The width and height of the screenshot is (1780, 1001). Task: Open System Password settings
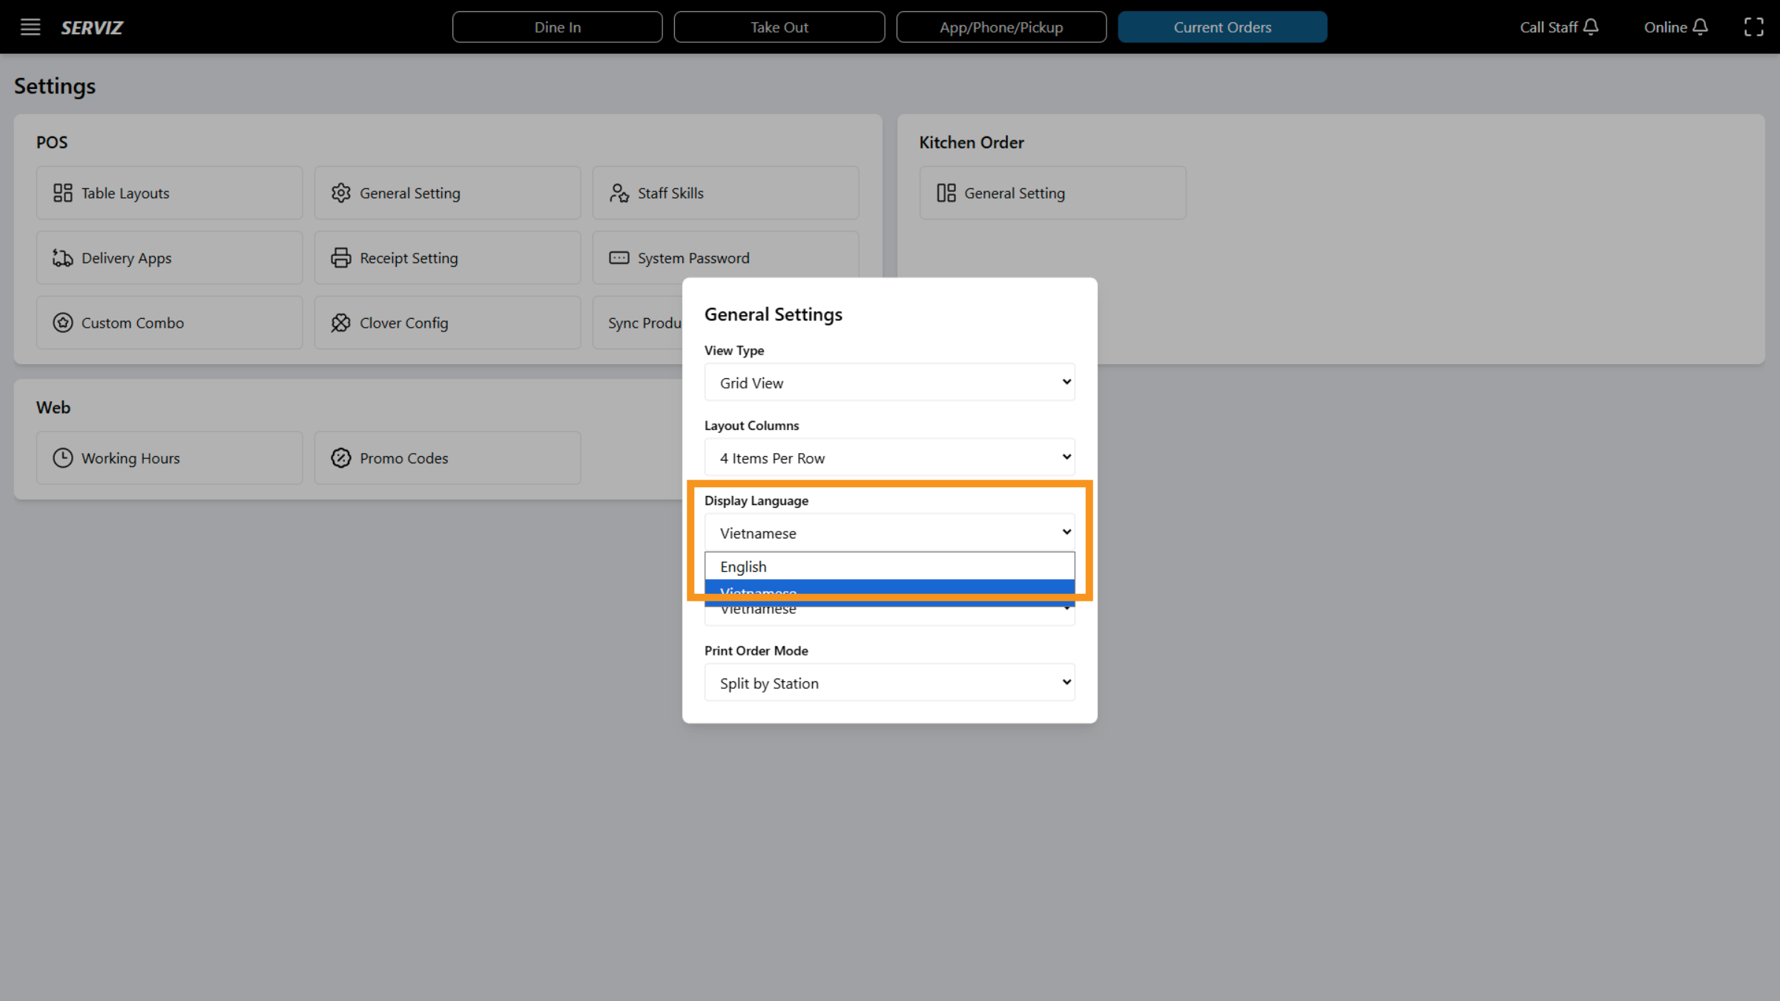pyautogui.click(x=693, y=257)
